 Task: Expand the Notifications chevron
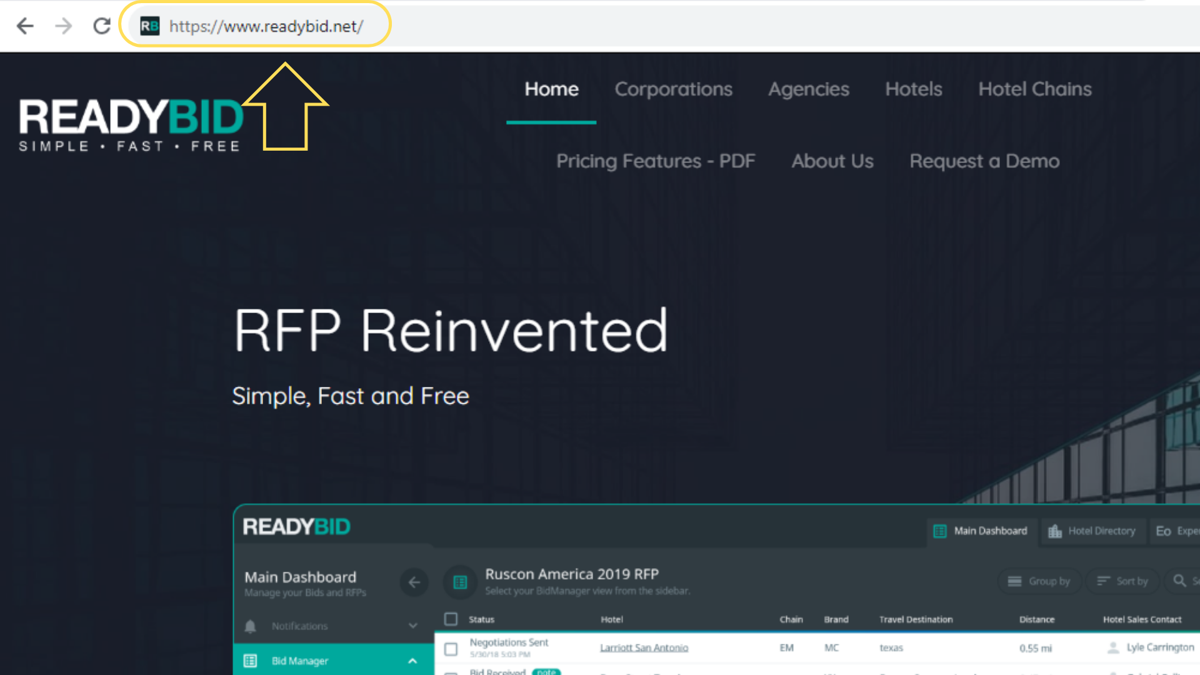pyautogui.click(x=412, y=626)
